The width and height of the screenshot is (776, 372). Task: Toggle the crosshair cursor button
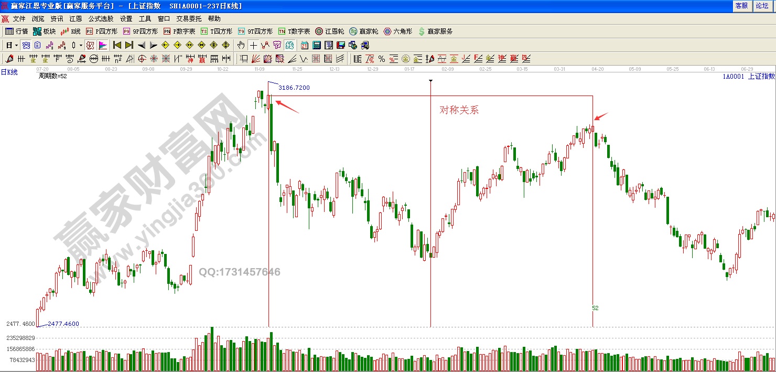[x=253, y=45]
